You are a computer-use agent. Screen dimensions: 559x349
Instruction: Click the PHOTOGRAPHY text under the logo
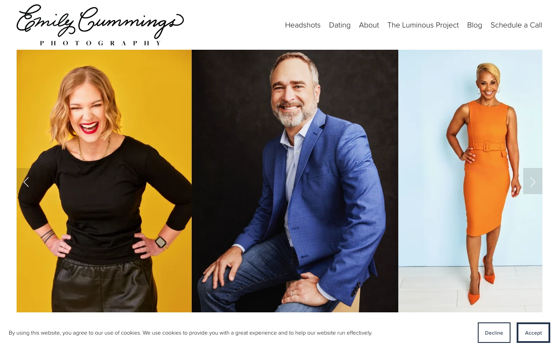tap(101, 43)
